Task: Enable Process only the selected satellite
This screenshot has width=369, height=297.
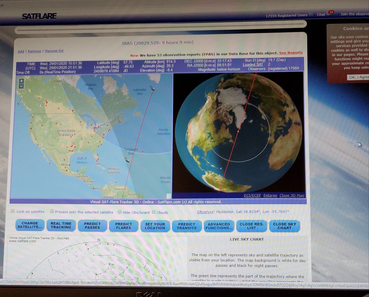Action: tap(52, 211)
